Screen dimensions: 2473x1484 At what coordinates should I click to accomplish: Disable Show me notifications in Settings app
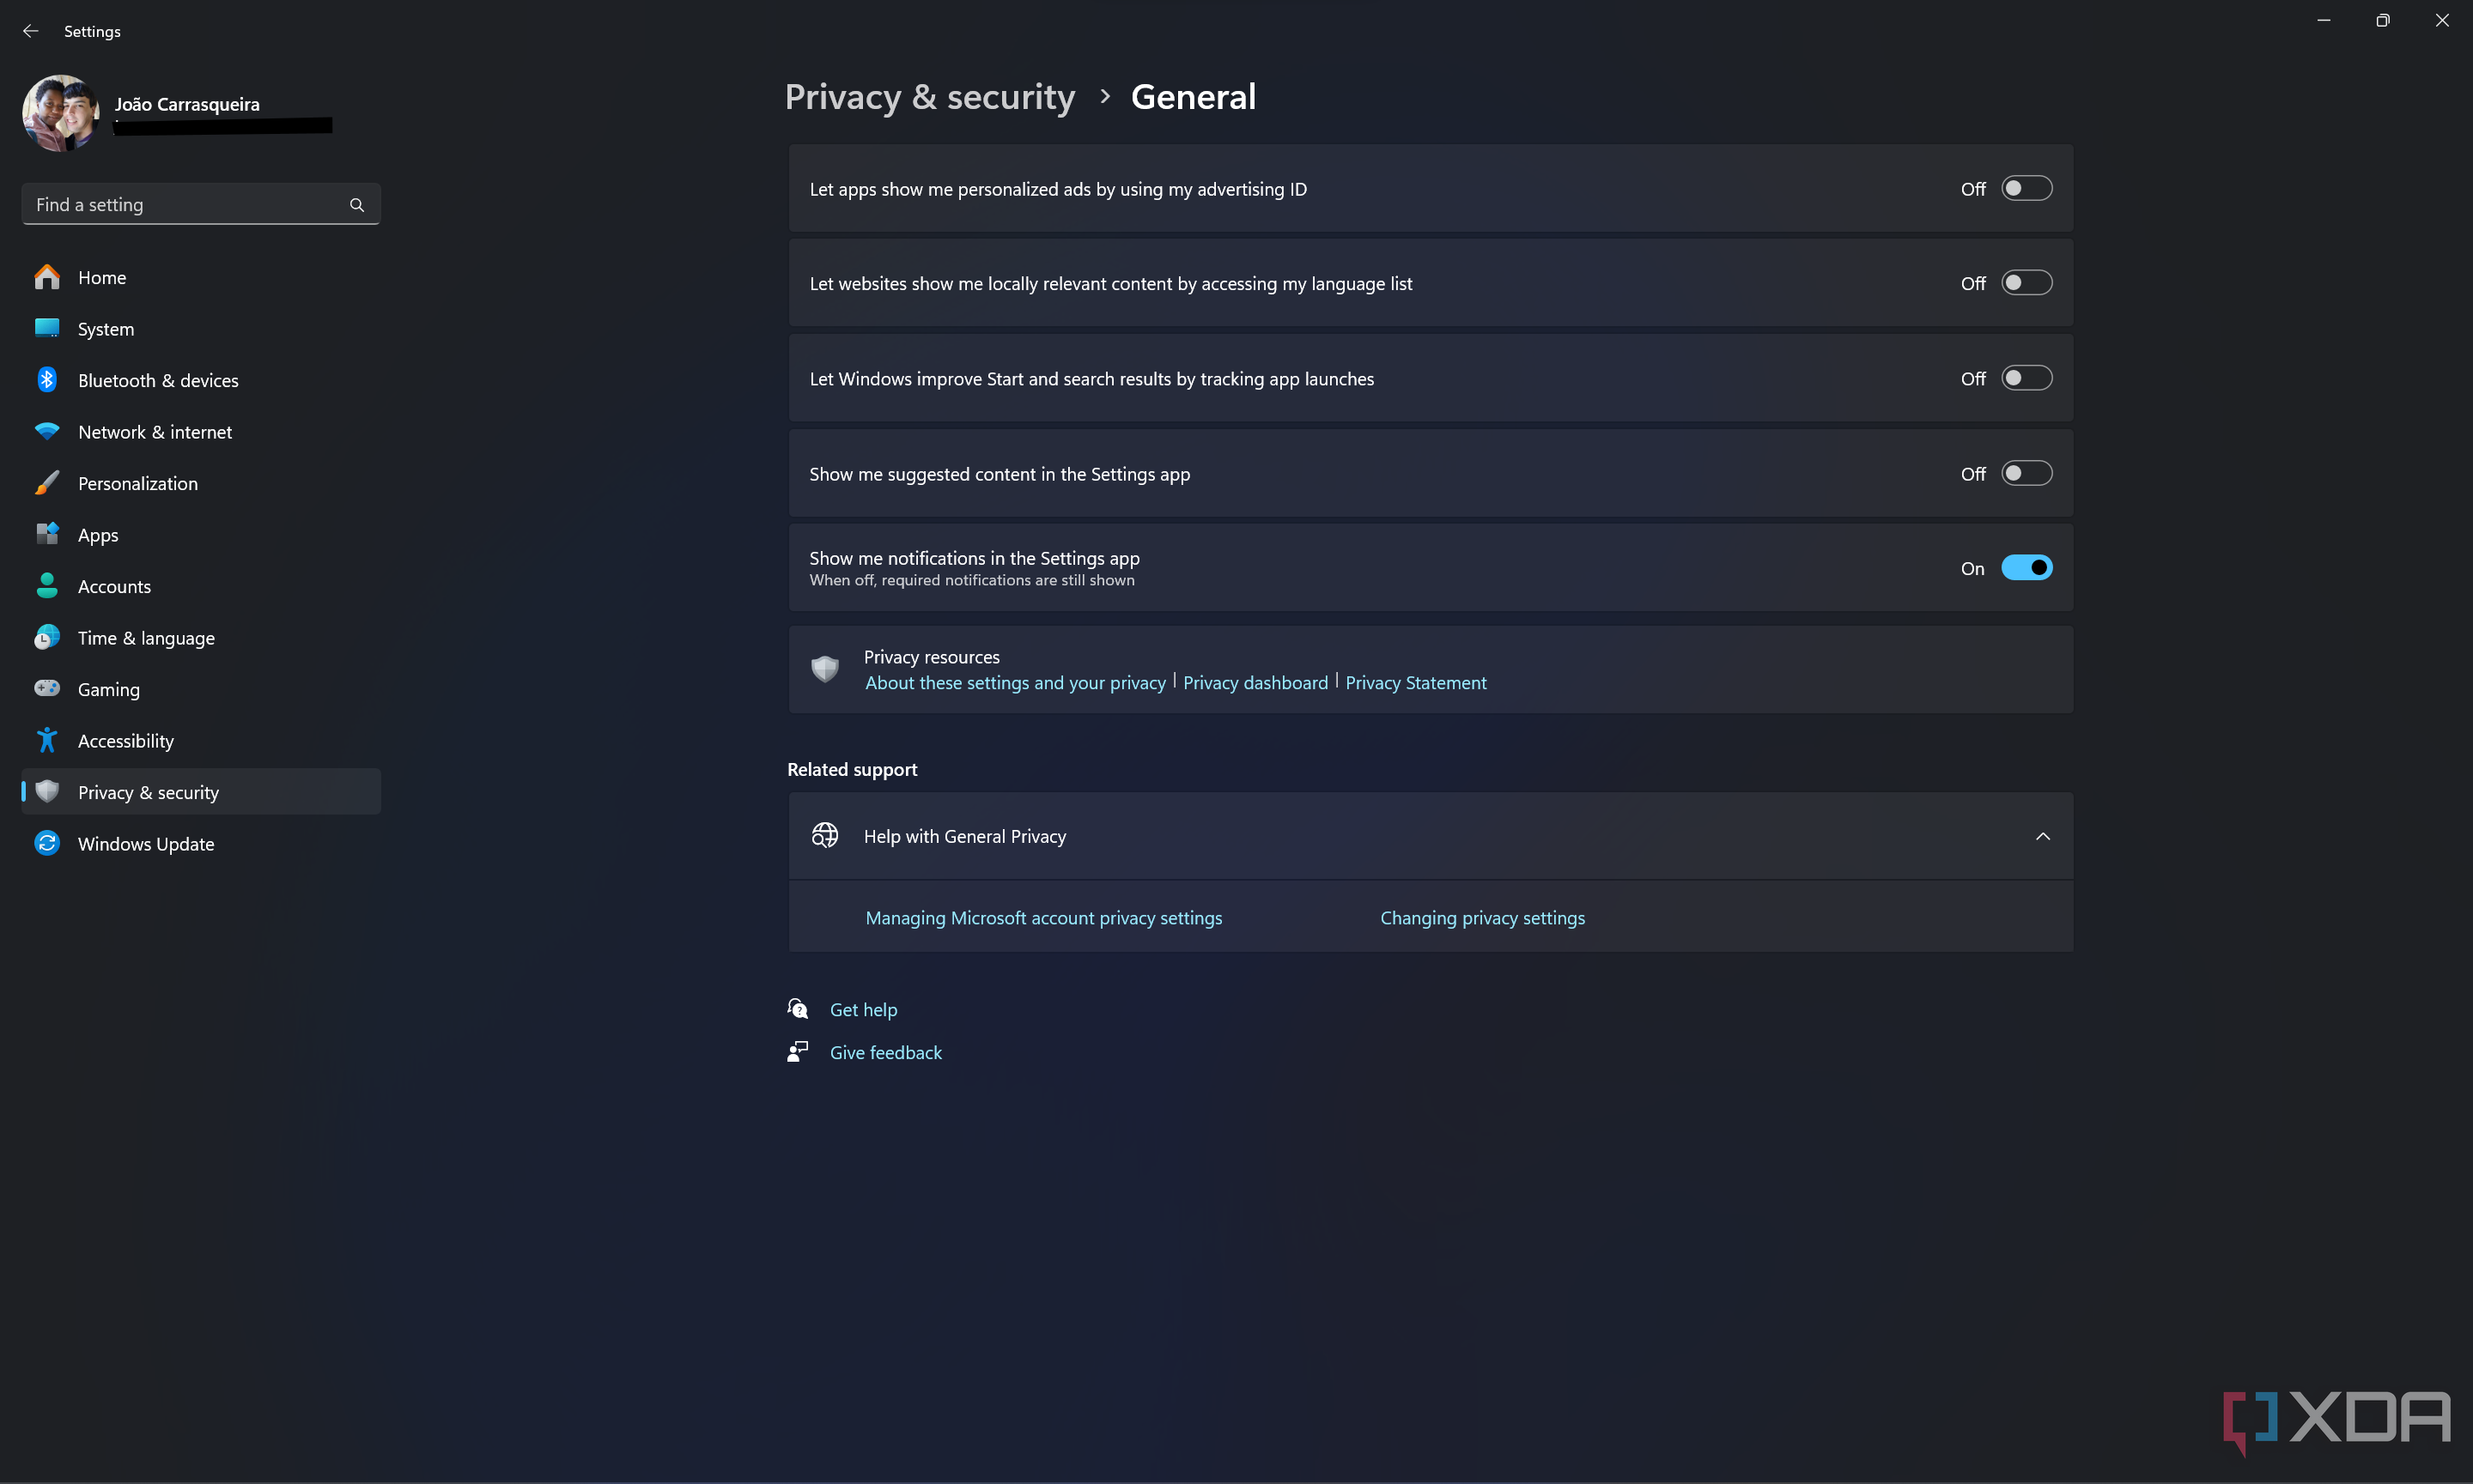(2026, 567)
